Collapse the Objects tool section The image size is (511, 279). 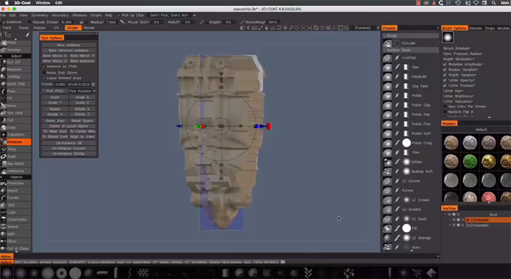point(1,177)
